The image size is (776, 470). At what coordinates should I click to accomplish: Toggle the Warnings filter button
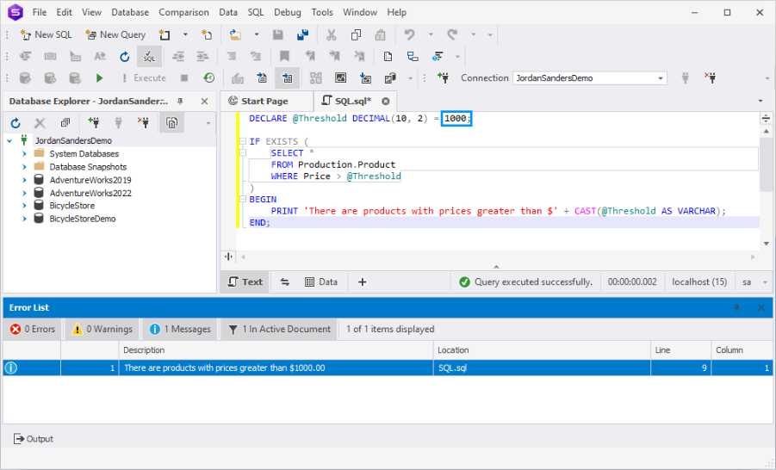[102, 329]
